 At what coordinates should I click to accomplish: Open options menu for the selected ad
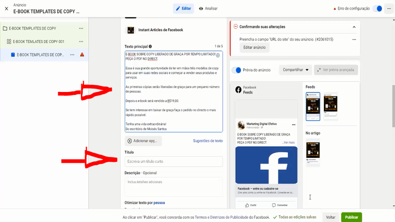coord(72,55)
